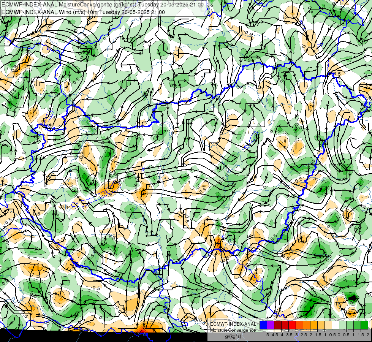Click the legend value label "-1.5"
This screenshot has height=342, width=372.
coord(317,335)
